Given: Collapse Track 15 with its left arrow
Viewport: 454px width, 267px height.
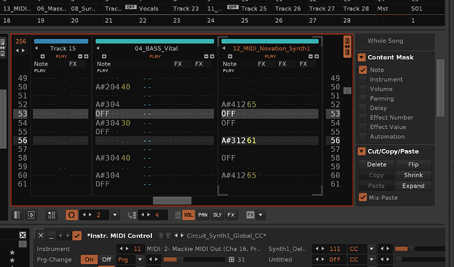Looking at the screenshot, I should tap(36, 48).
